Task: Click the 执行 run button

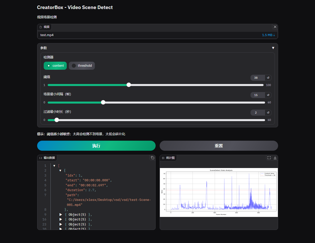Action: click(x=96, y=146)
